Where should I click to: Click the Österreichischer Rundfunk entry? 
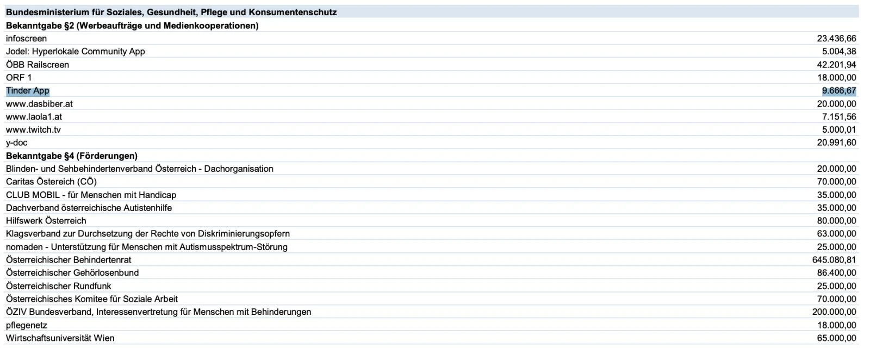pyautogui.click(x=58, y=286)
